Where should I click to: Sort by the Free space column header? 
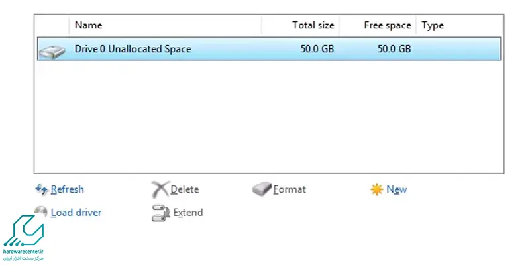378,25
